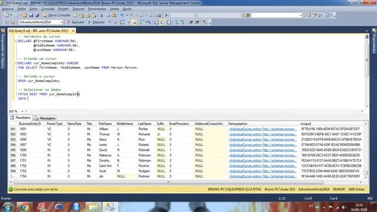Click the Depurar debug button
377x212 pixels.
coord(97,22)
